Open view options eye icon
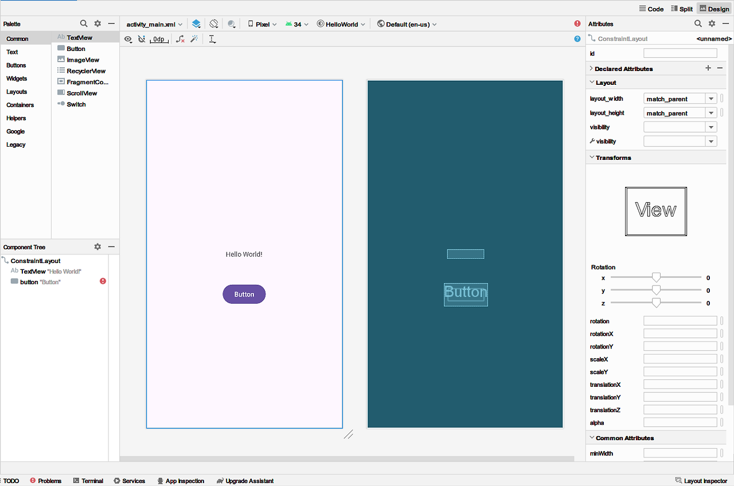The height and width of the screenshot is (486, 734). (x=128, y=40)
